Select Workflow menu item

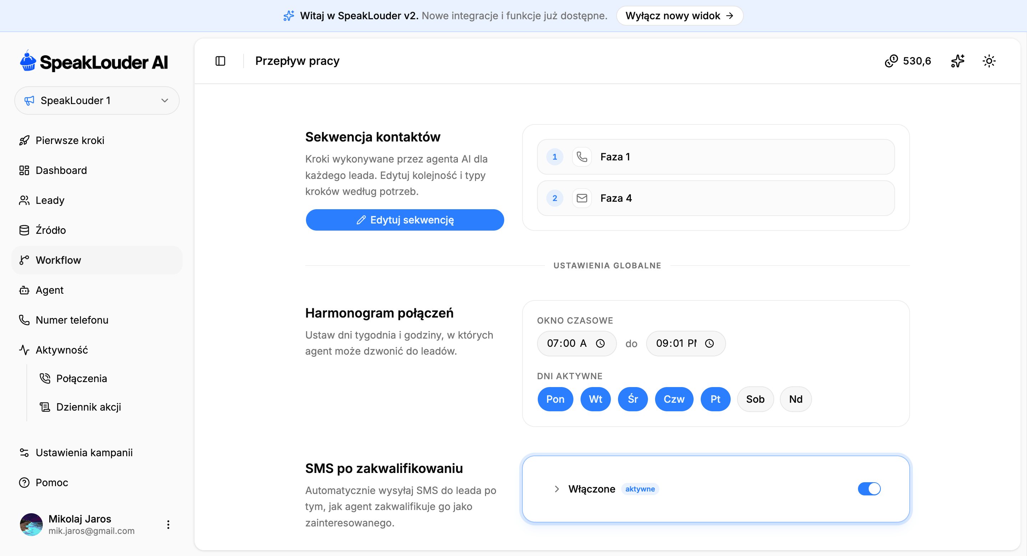coord(97,260)
